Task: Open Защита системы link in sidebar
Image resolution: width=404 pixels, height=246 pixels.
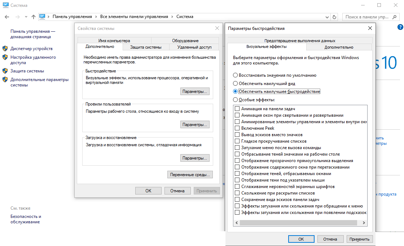Action: click(x=27, y=71)
